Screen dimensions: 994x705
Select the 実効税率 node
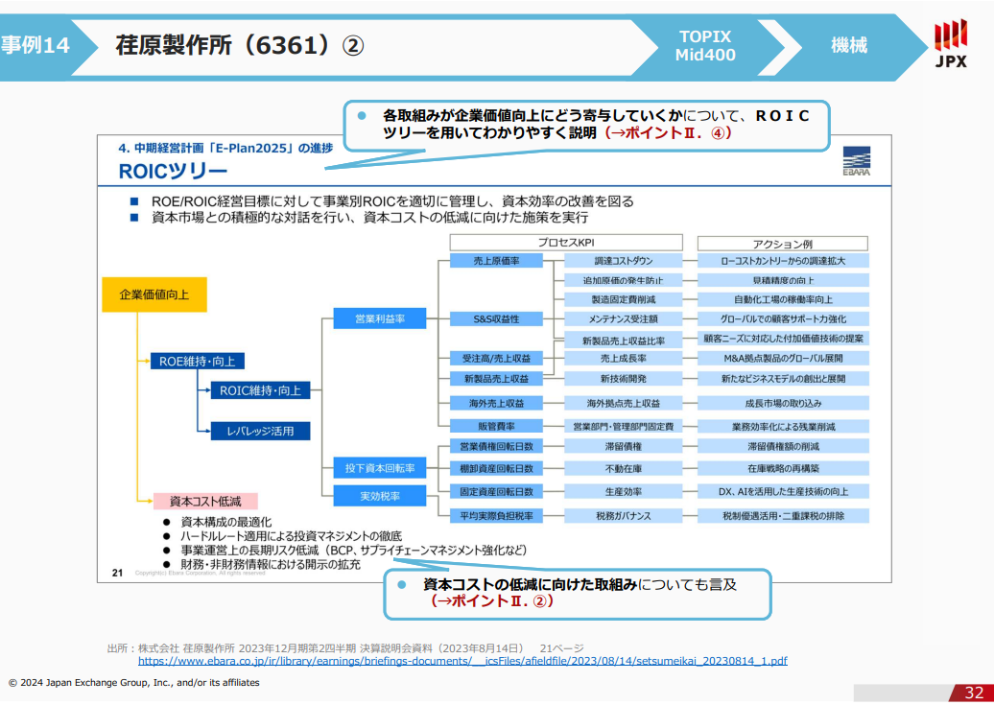[x=380, y=496]
